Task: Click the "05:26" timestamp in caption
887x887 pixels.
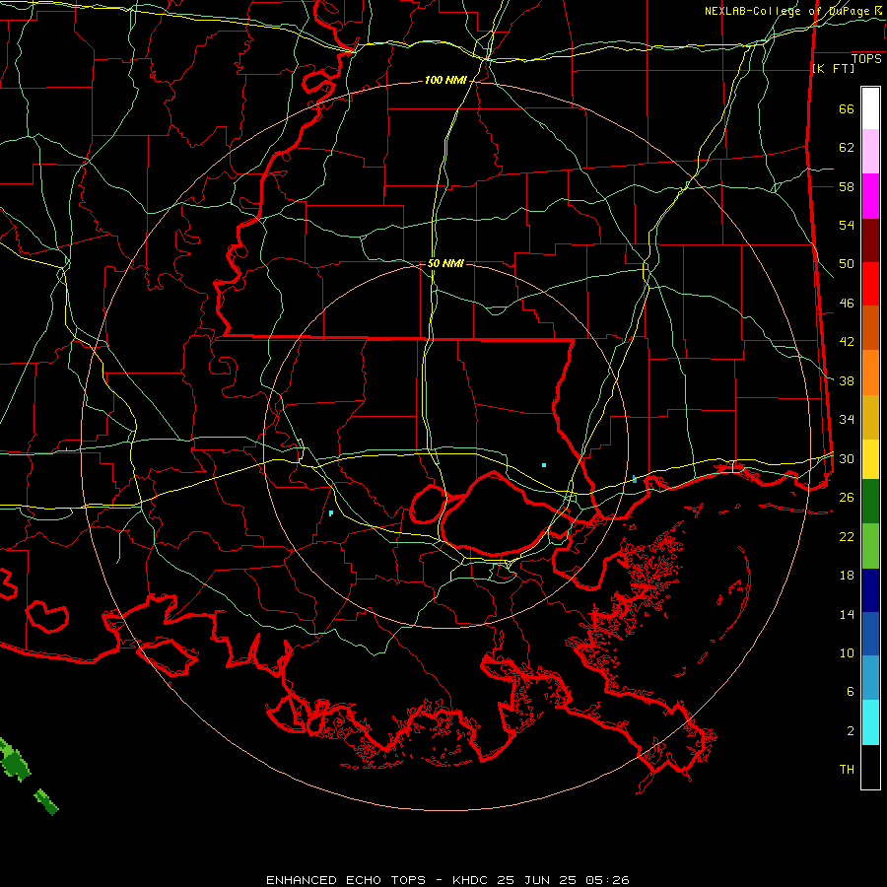Action: click(607, 880)
